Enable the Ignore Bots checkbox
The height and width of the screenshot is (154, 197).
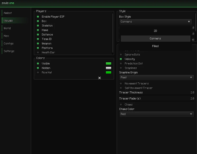pyautogui.click(x=121, y=54)
